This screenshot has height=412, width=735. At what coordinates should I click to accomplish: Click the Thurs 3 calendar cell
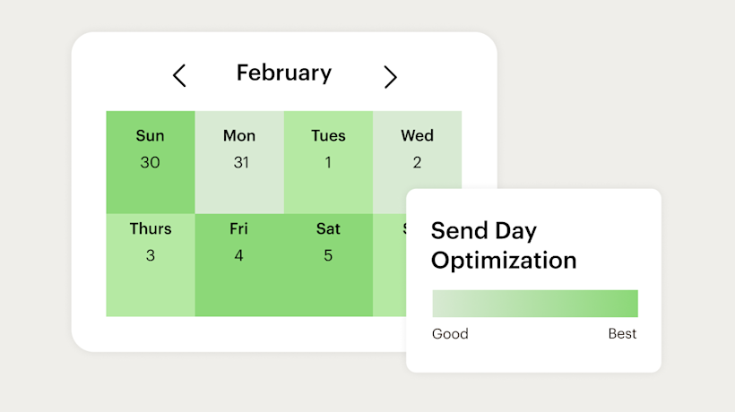click(150, 265)
